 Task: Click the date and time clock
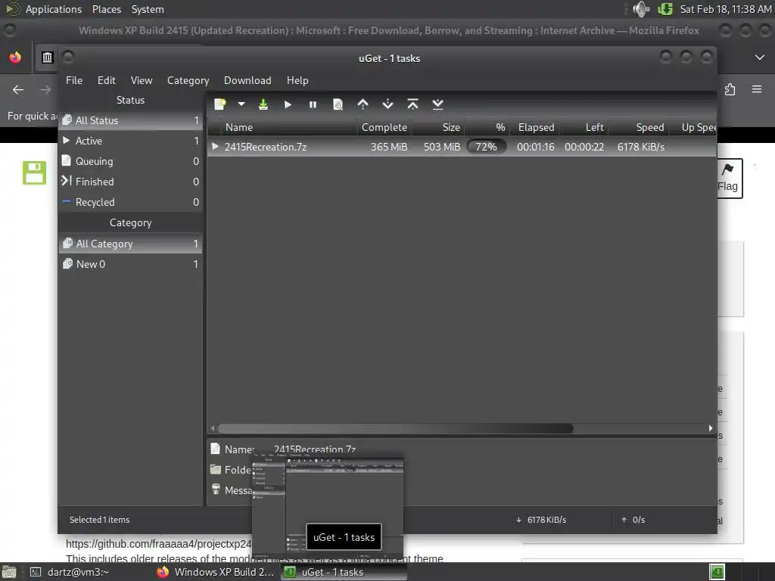point(726,9)
